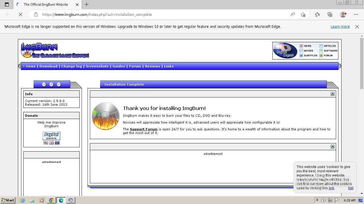The image size is (364, 204).
Task: Click Digital Digest SOFTWARE link
Action: [328, 51]
